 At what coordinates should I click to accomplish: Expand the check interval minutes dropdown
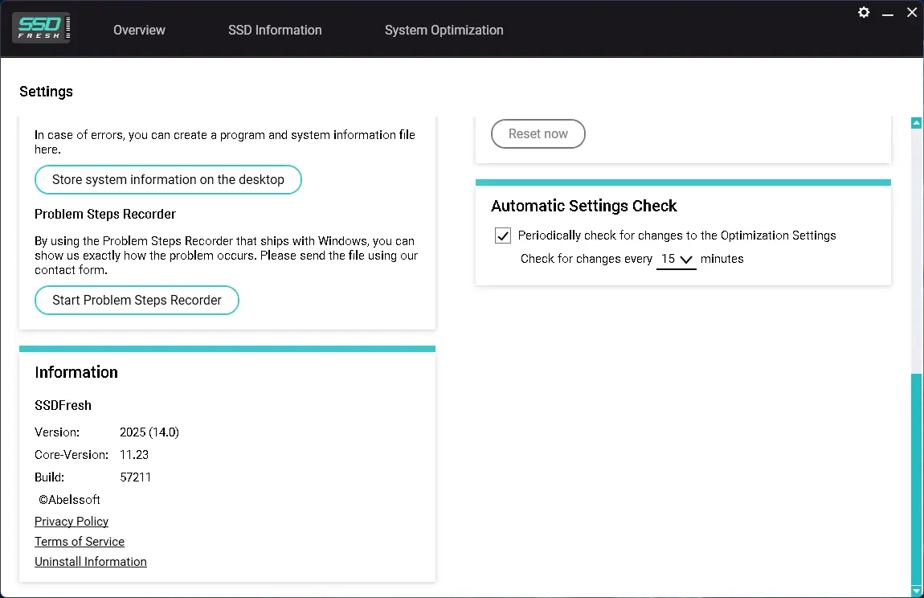click(x=676, y=259)
